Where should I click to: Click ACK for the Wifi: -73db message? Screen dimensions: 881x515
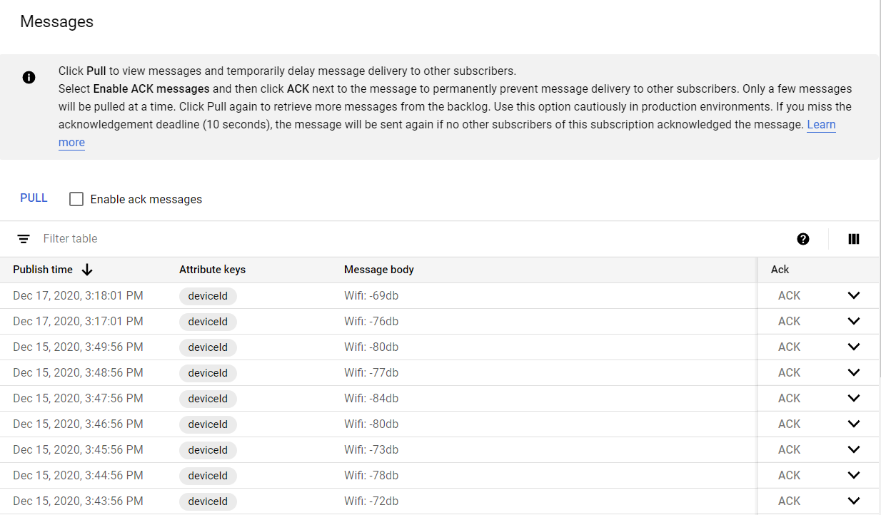[789, 450]
